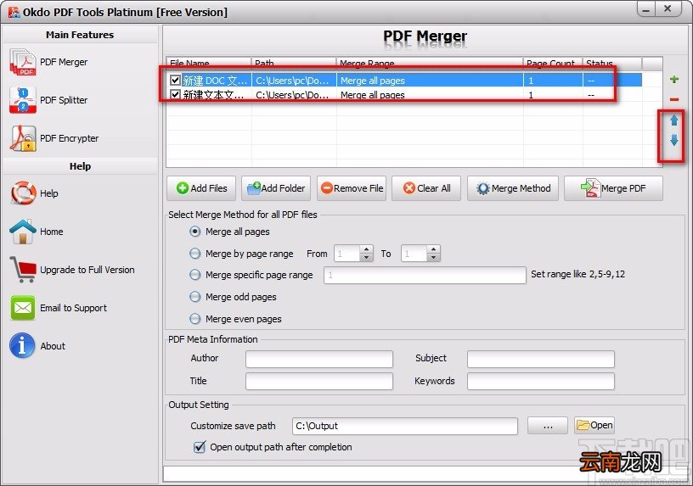Move selected file up with arrow
Viewport: 693px width, 486px height.
pos(674,120)
